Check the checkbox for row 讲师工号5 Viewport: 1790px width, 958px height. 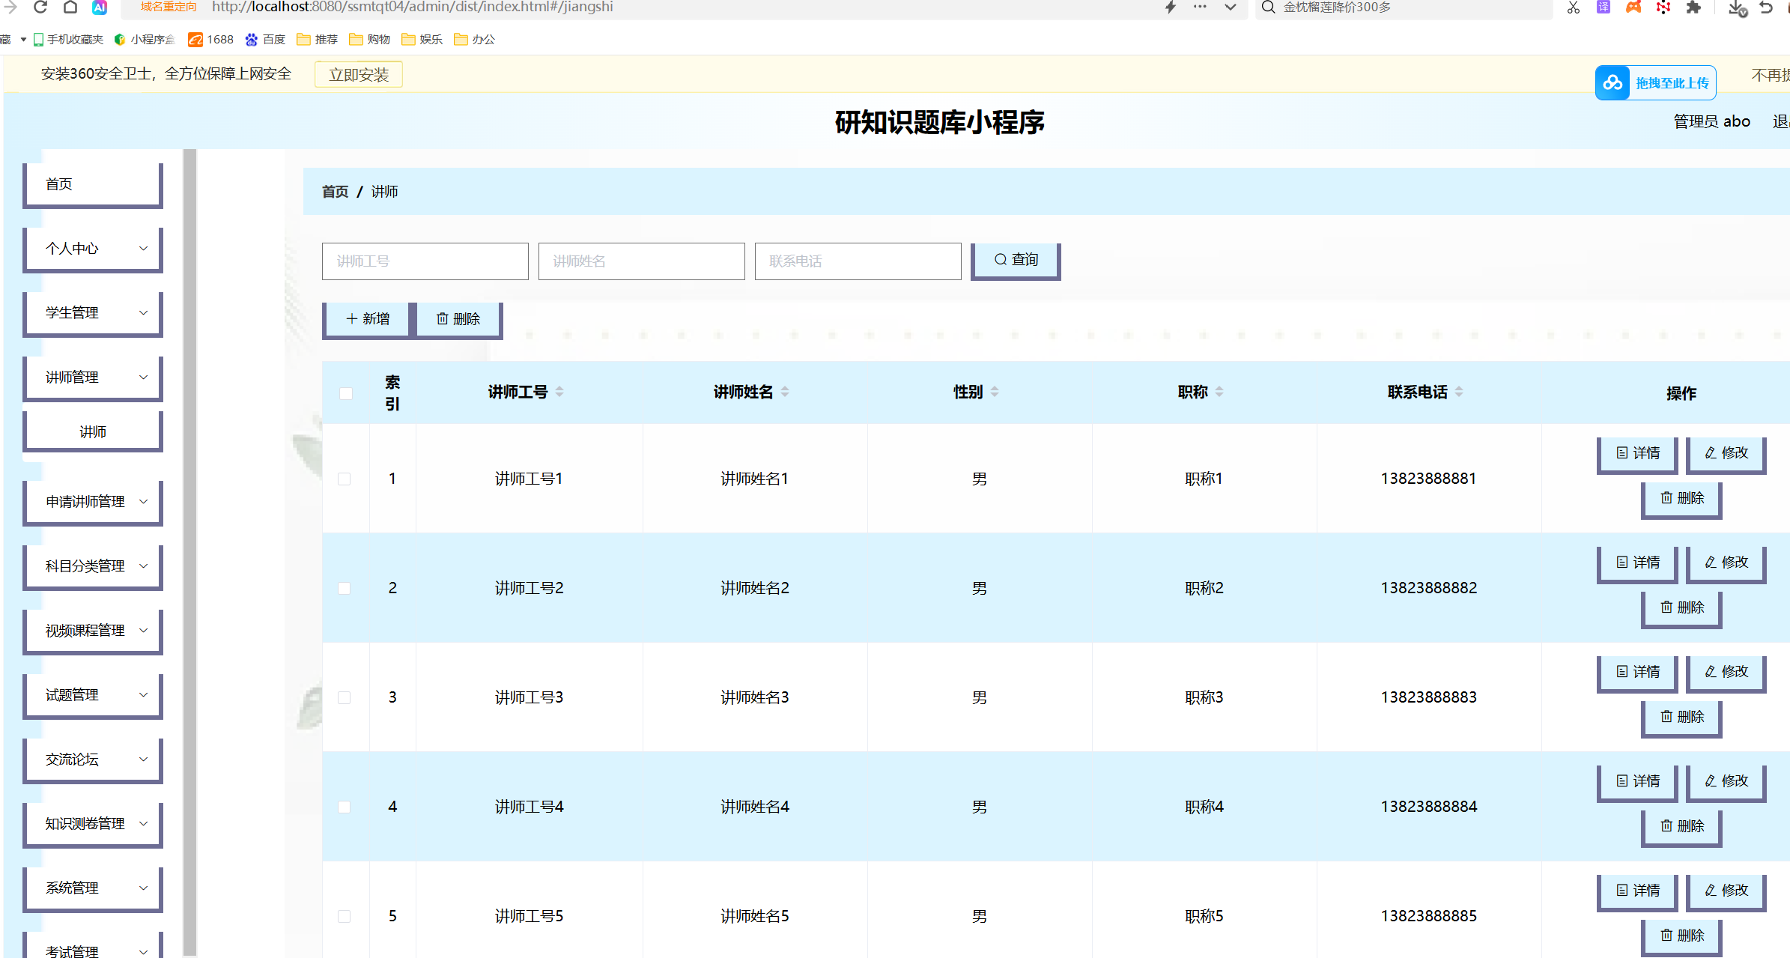point(345,916)
